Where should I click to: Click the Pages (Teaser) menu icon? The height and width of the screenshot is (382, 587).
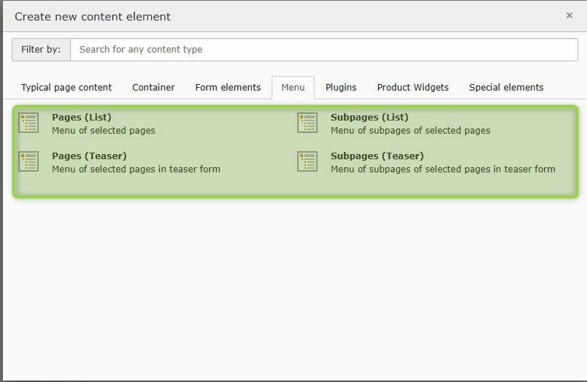[28, 161]
